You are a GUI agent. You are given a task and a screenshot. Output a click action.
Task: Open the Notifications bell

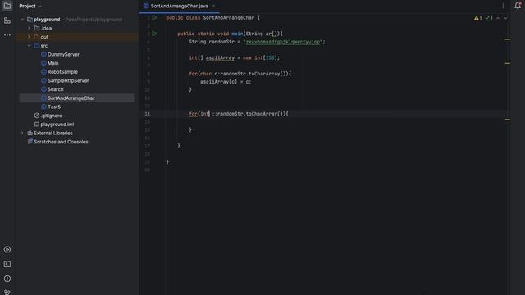click(518, 6)
